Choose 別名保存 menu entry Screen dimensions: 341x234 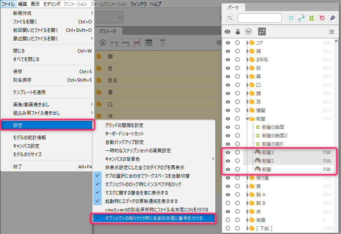coord(48,80)
